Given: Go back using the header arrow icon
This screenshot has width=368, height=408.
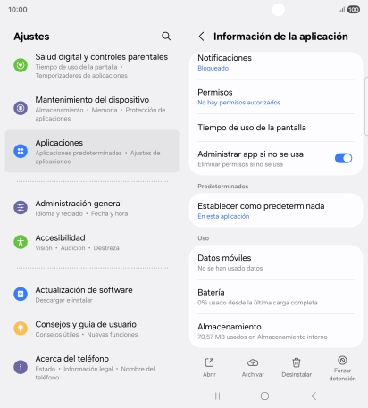Looking at the screenshot, I should point(202,37).
